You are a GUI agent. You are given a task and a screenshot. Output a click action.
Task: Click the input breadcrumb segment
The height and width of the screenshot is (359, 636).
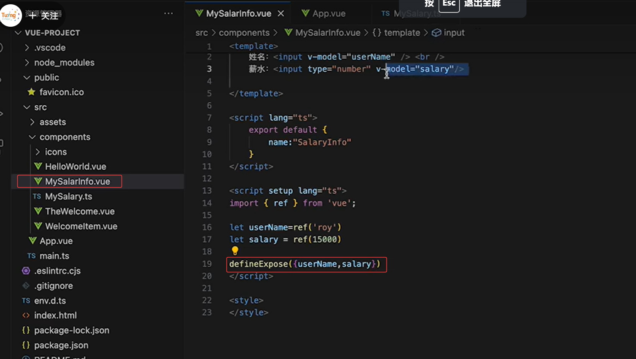click(454, 33)
